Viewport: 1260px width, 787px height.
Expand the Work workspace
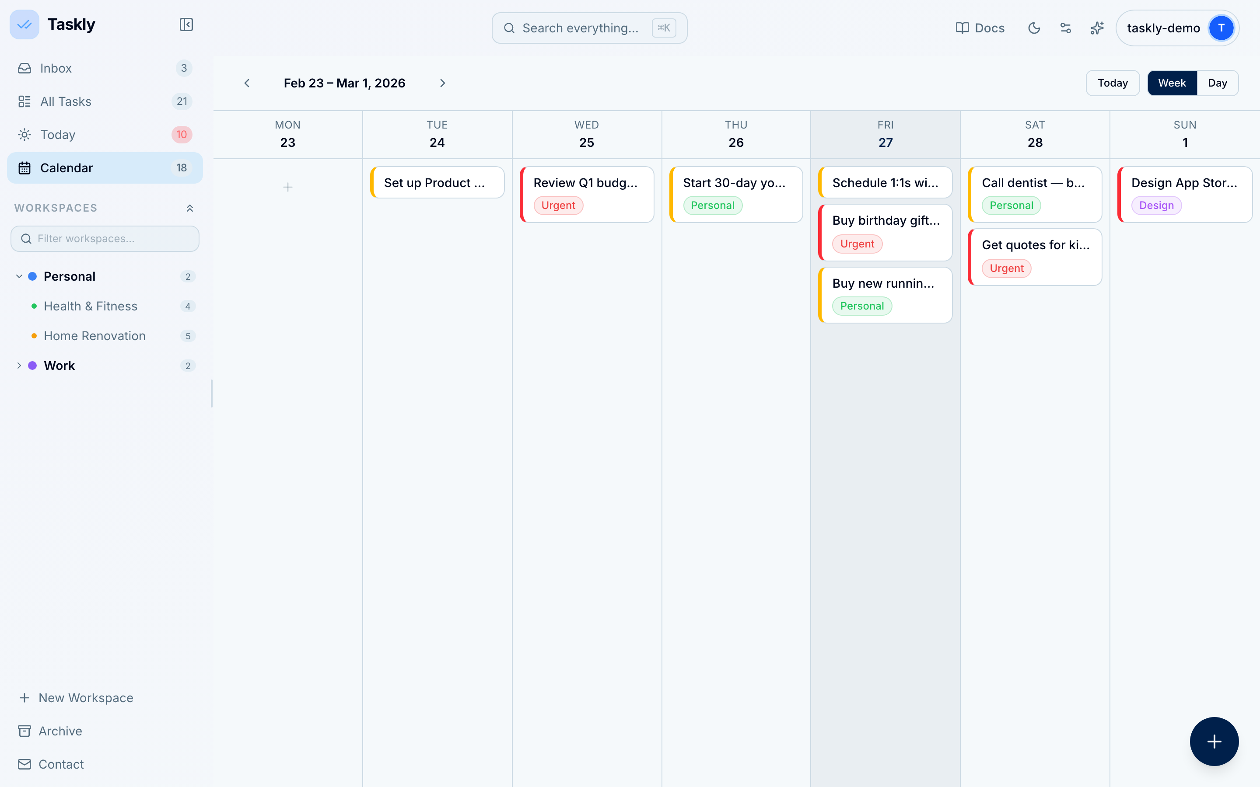(19, 366)
